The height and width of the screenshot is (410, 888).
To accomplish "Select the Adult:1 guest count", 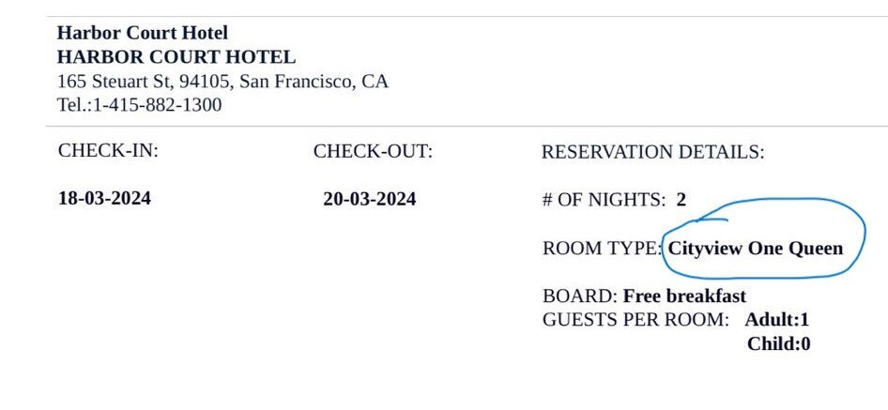I will [776, 320].
